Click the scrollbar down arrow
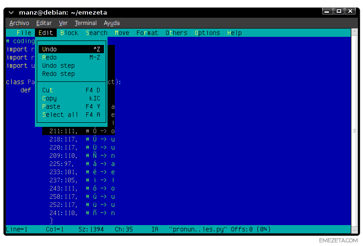The width and height of the screenshot is (363, 246). point(354,230)
